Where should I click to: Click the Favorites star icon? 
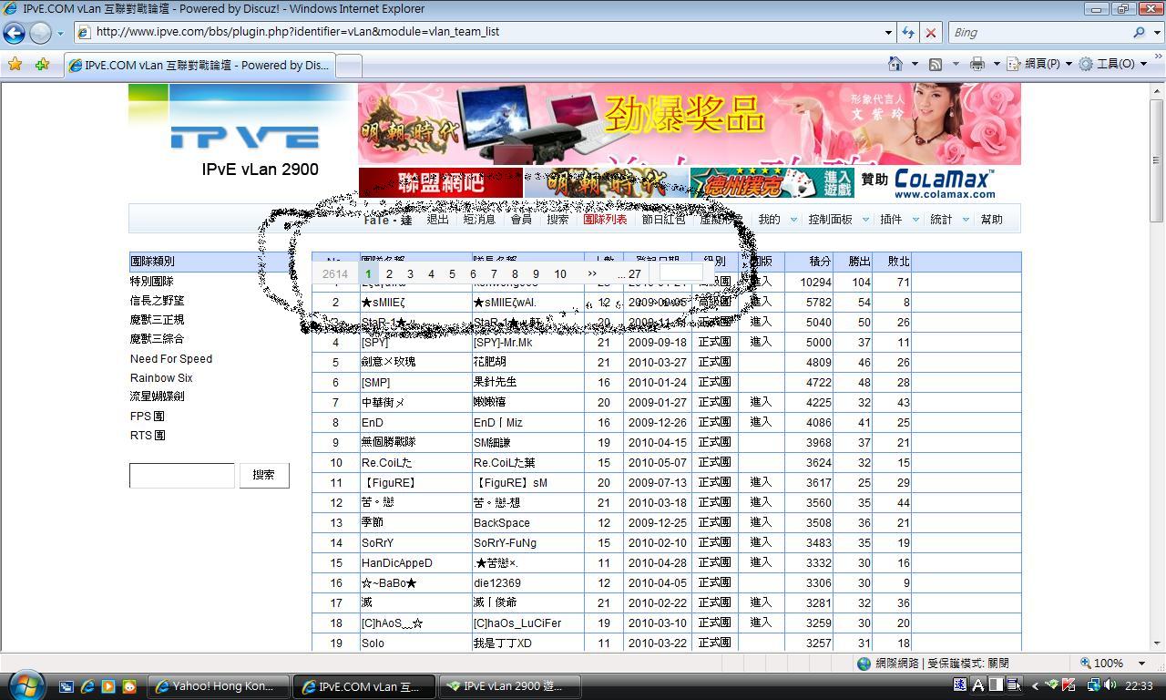(15, 64)
